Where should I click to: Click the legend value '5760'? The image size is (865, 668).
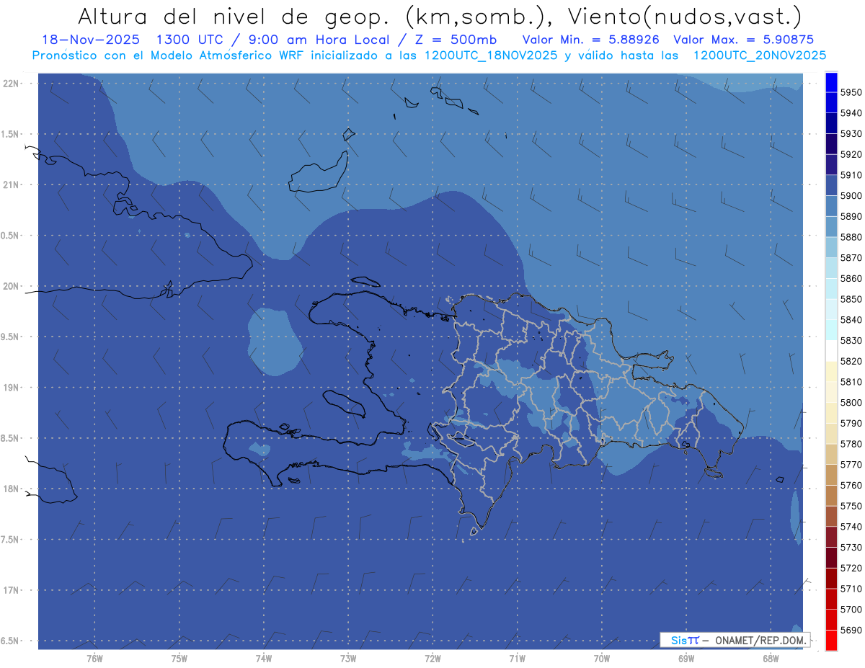(x=851, y=485)
